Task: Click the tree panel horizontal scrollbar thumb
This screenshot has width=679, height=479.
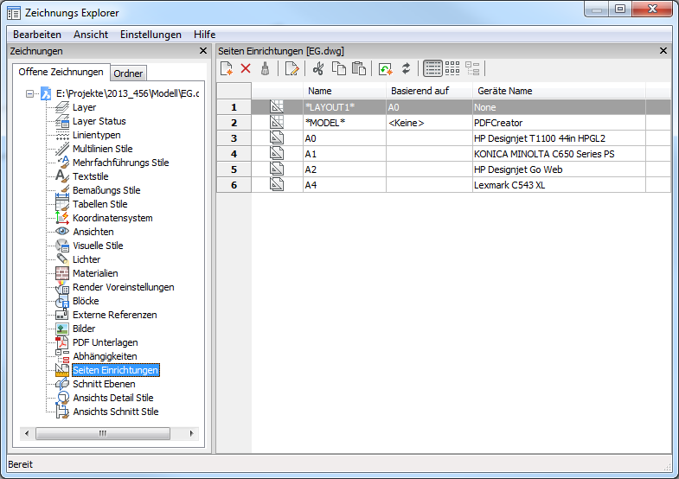Action: tap(102, 433)
